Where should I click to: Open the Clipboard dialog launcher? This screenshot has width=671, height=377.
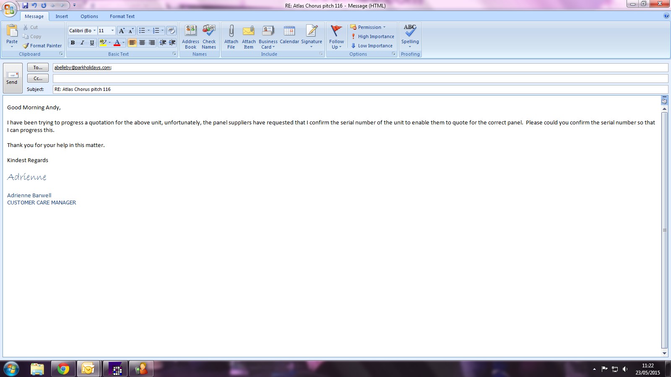click(61, 54)
